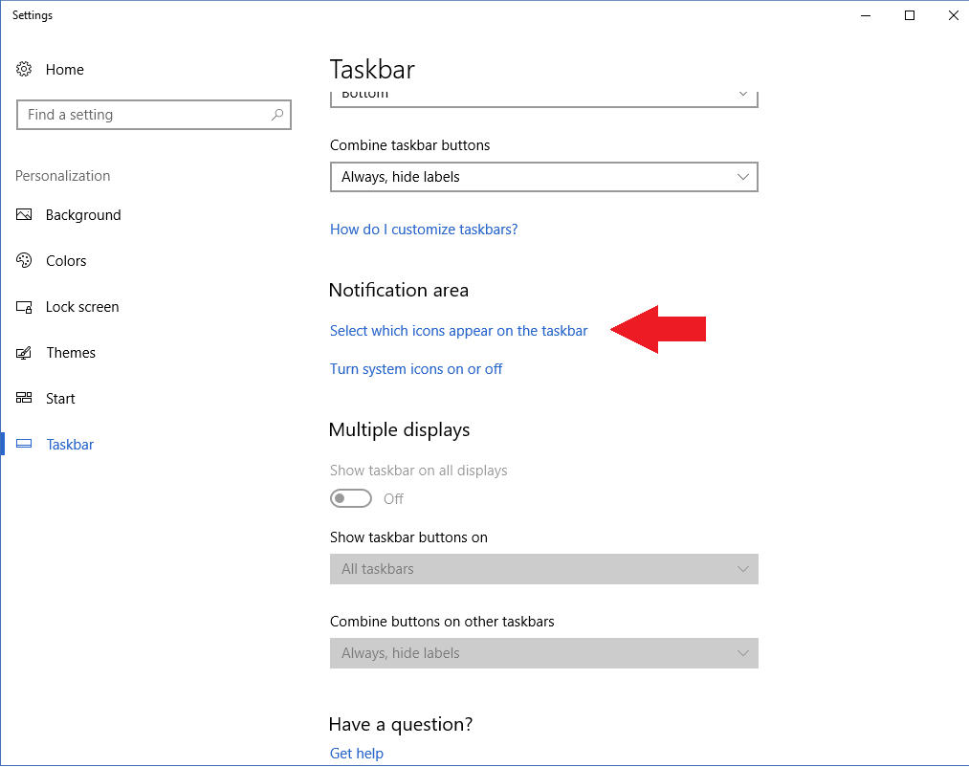Screen dimensions: 969x767
Task: Click the Start tiles icon
Action: 25,399
